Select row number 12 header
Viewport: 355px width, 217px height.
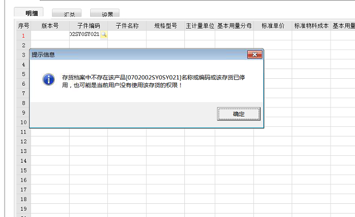pyautogui.click(x=23, y=142)
